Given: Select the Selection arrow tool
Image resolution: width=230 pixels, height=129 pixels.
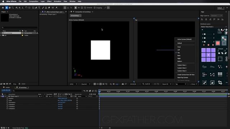Looking at the screenshot, I should tap(6, 8).
